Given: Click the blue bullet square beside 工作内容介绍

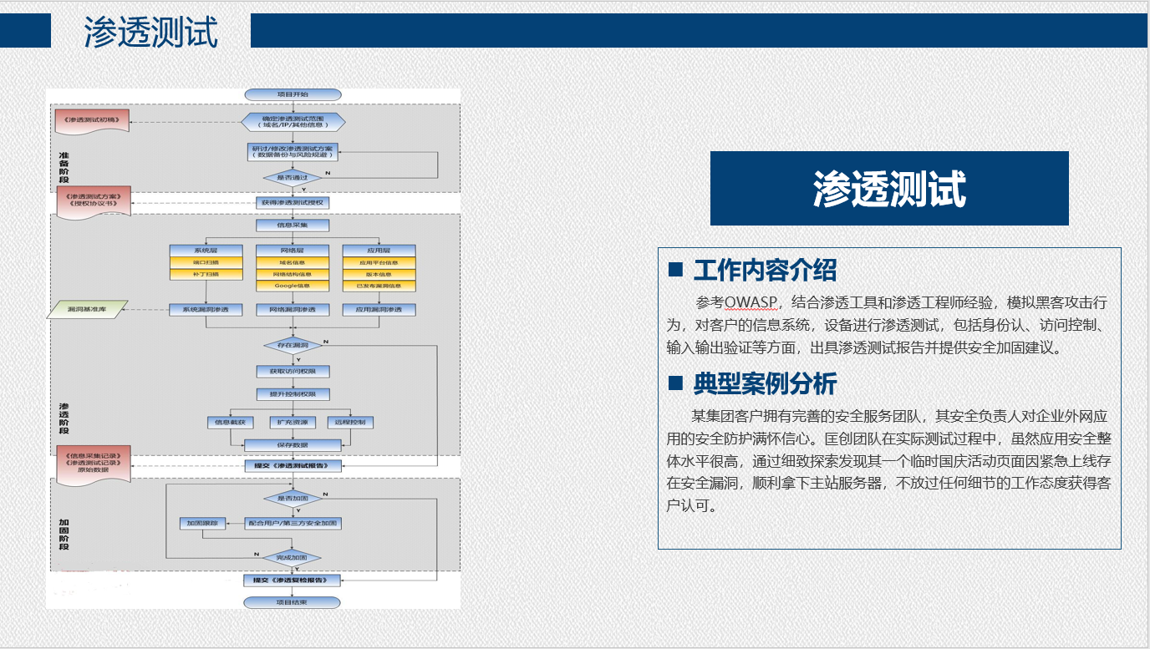Looking at the screenshot, I should tap(676, 270).
